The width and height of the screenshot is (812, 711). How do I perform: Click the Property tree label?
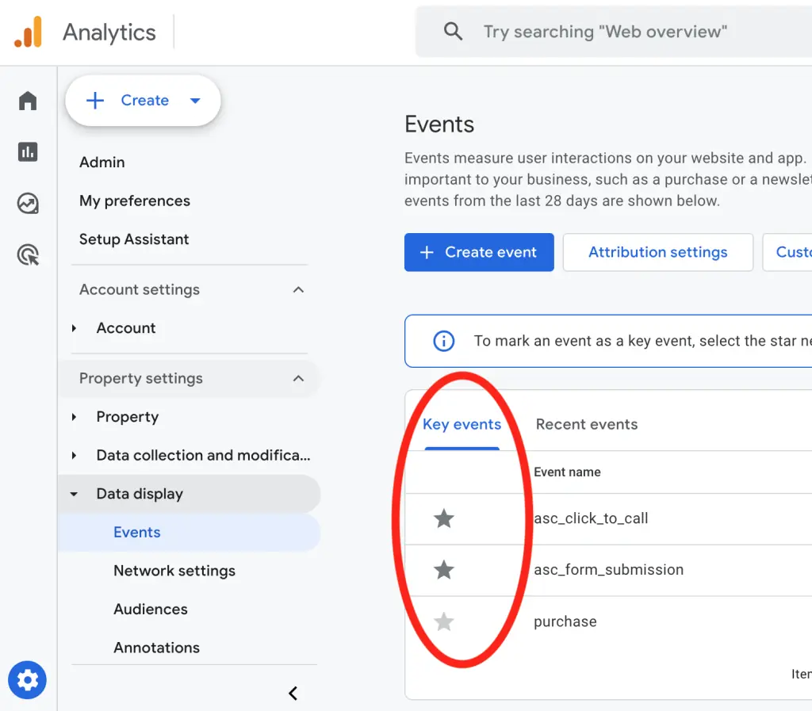coord(128,417)
